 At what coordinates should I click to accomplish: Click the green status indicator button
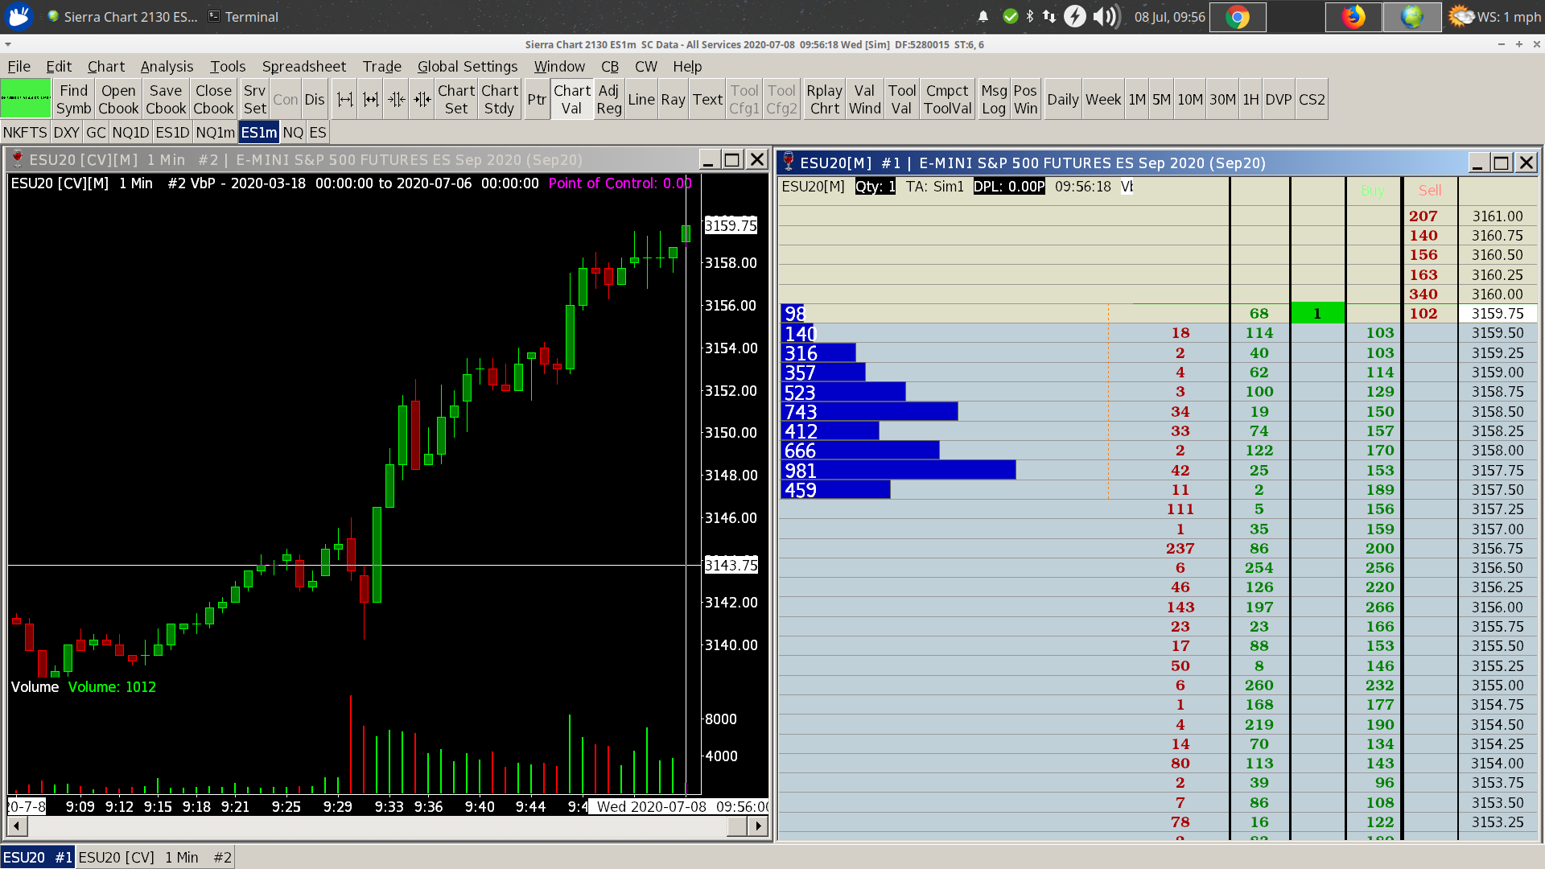point(26,99)
